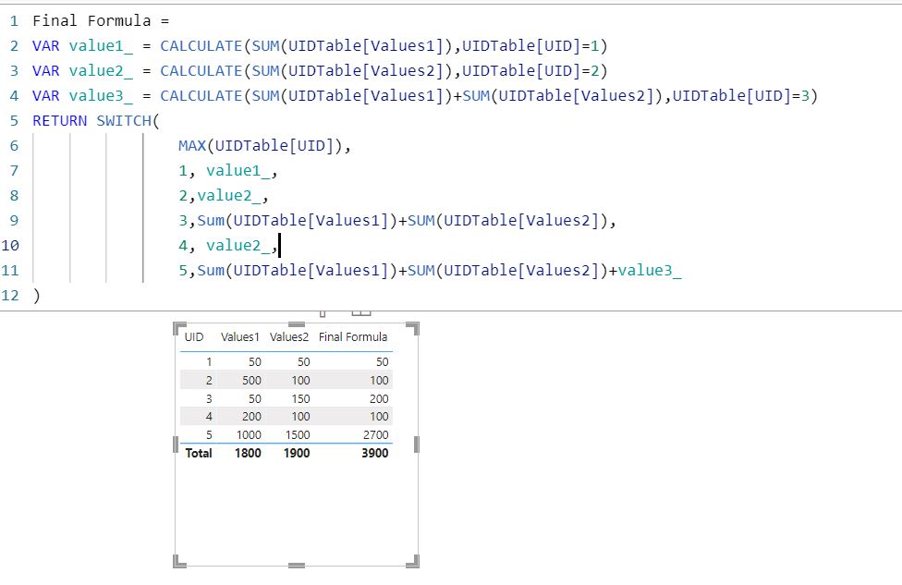Click the UID cell with value 5

(209, 435)
